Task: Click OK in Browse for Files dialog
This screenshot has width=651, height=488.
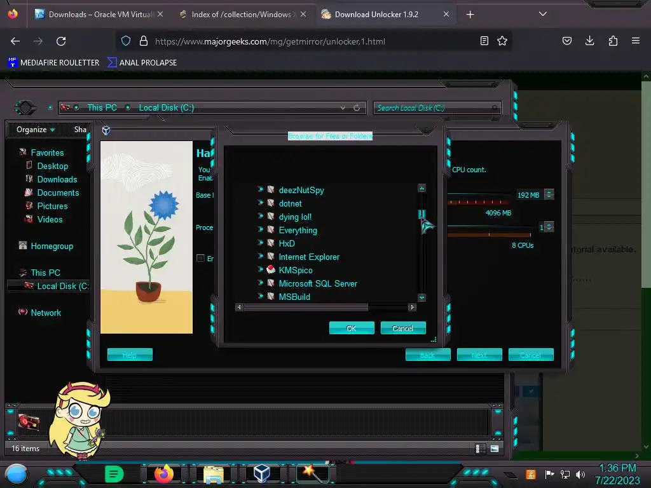Action: [352, 328]
